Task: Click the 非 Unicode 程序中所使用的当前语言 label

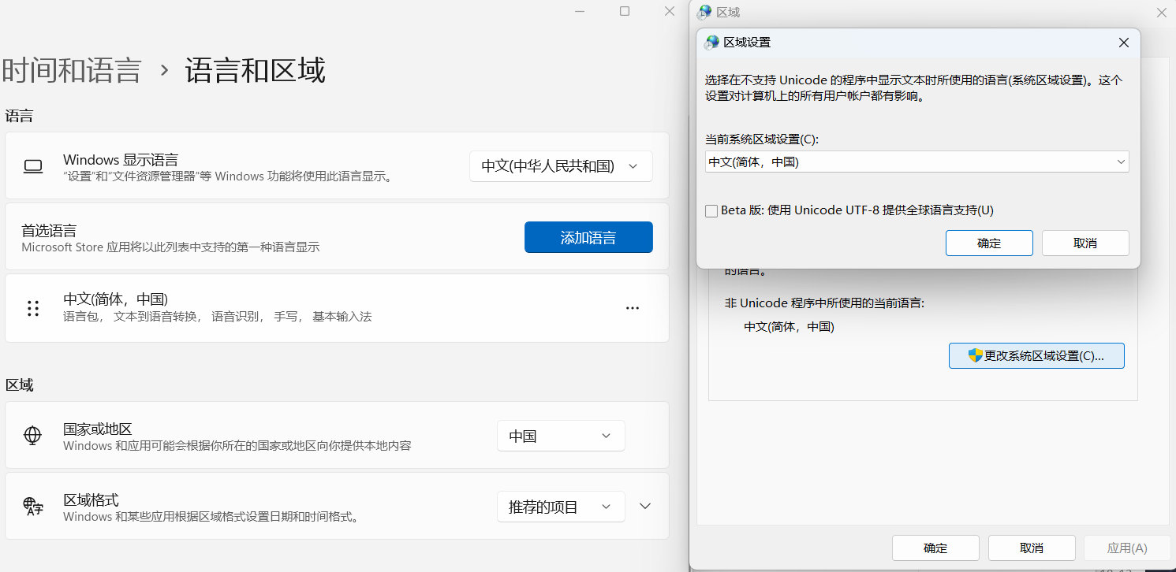Action: pos(824,303)
